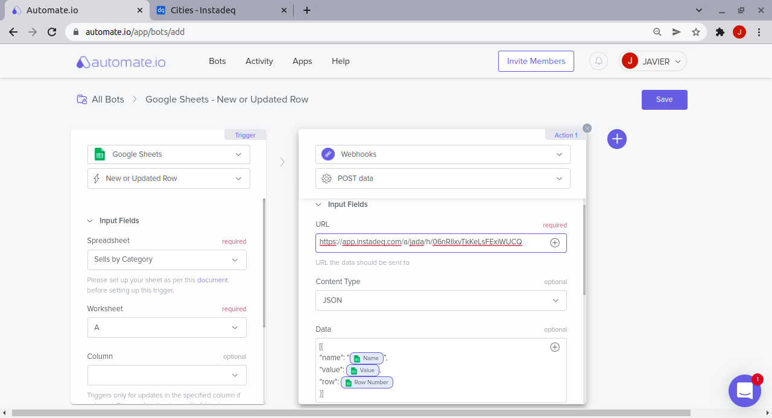
Task: Click the automate.io logo
Action: click(x=121, y=62)
